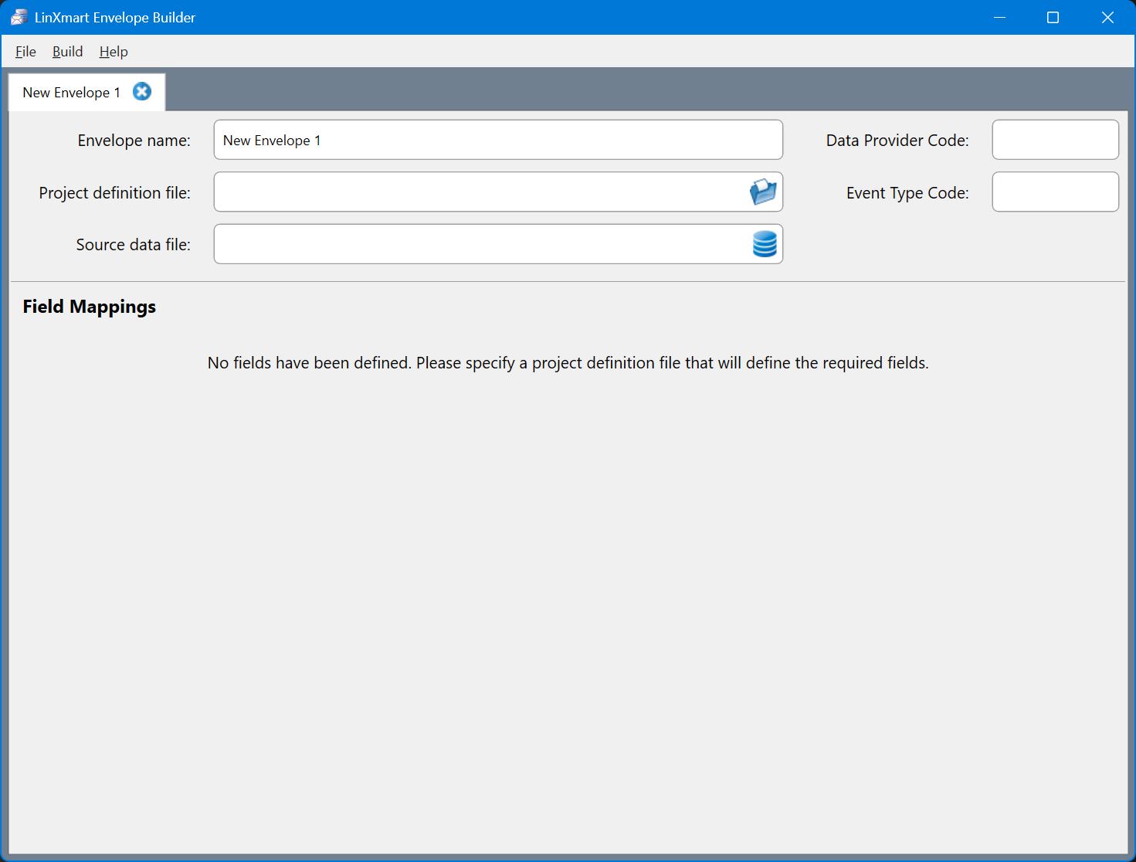
Task: Open the Help menu
Action: pyautogui.click(x=114, y=52)
